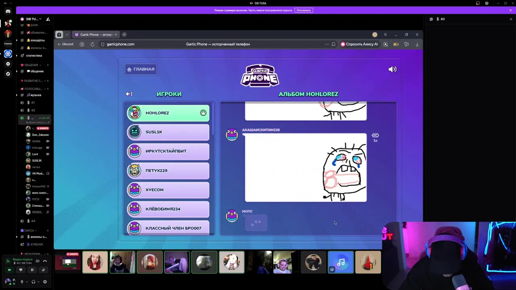
Task: Select the Gartic Phone browser tab
Action: pos(96,35)
